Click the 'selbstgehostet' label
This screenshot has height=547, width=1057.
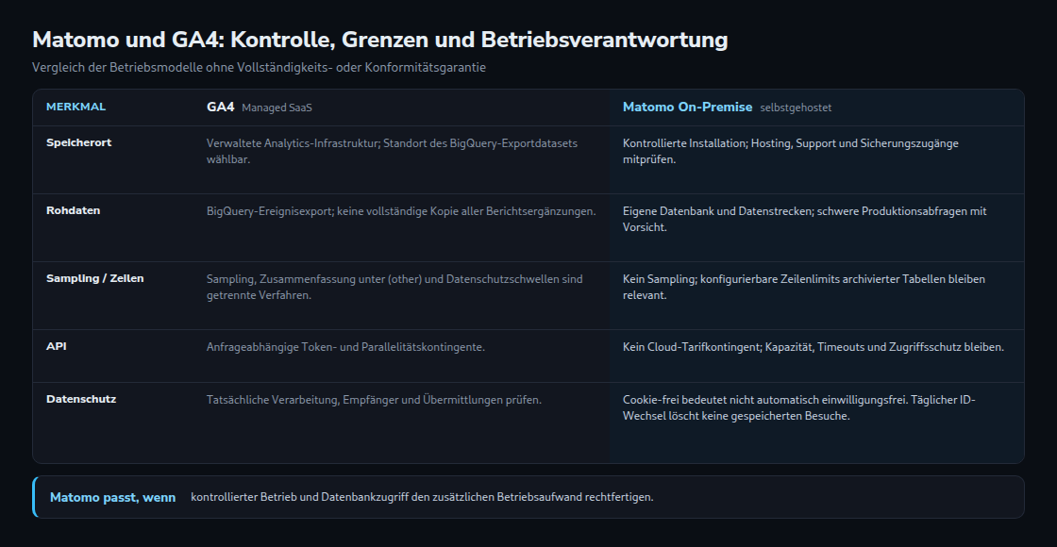796,108
